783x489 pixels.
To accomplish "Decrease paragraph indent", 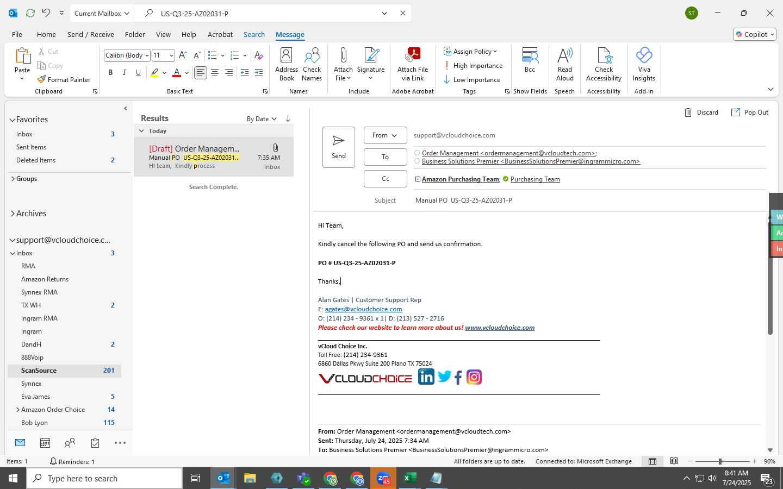I will click(x=245, y=72).
